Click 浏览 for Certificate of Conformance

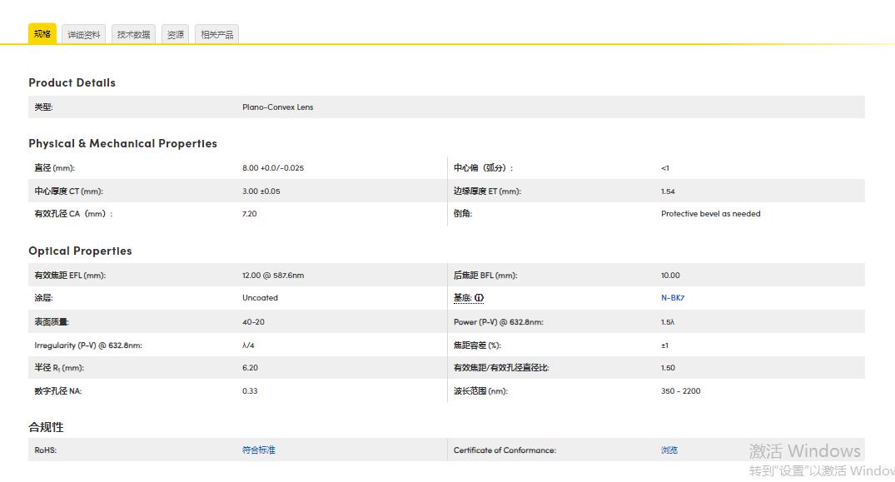click(x=669, y=449)
